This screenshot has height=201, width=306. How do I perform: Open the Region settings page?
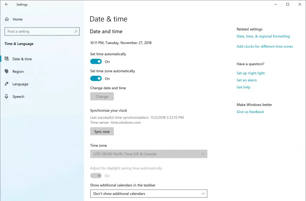point(42,71)
